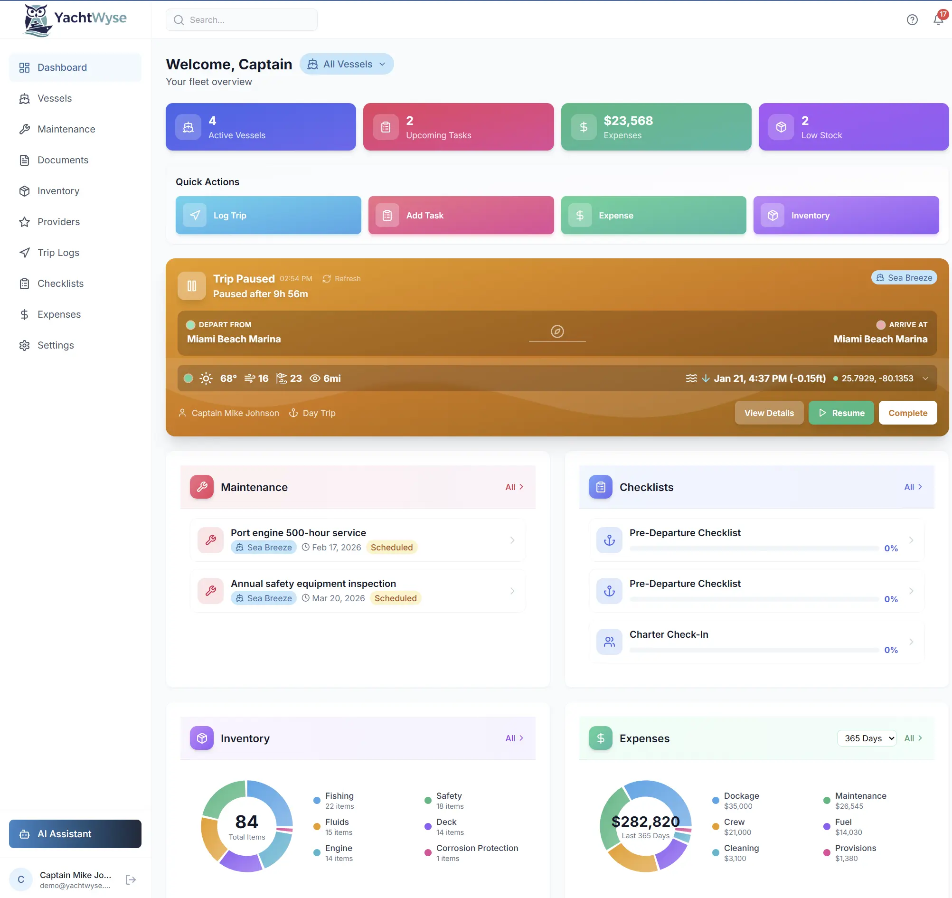Open the AI Assistant
952x898 pixels.
(x=75, y=834)
